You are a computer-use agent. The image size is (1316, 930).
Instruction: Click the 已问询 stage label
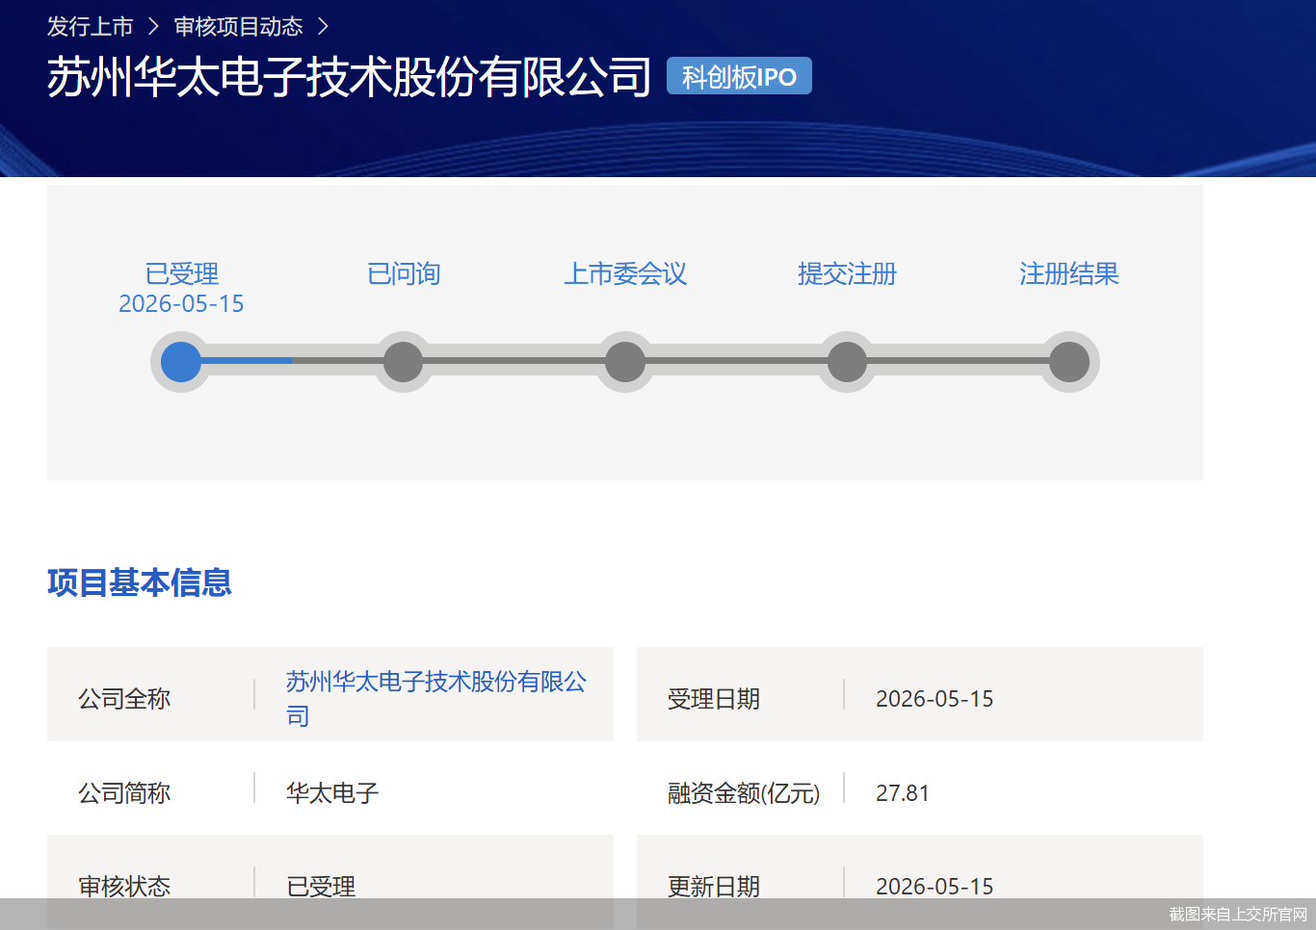pyautogui.click(x=404, y=273)
